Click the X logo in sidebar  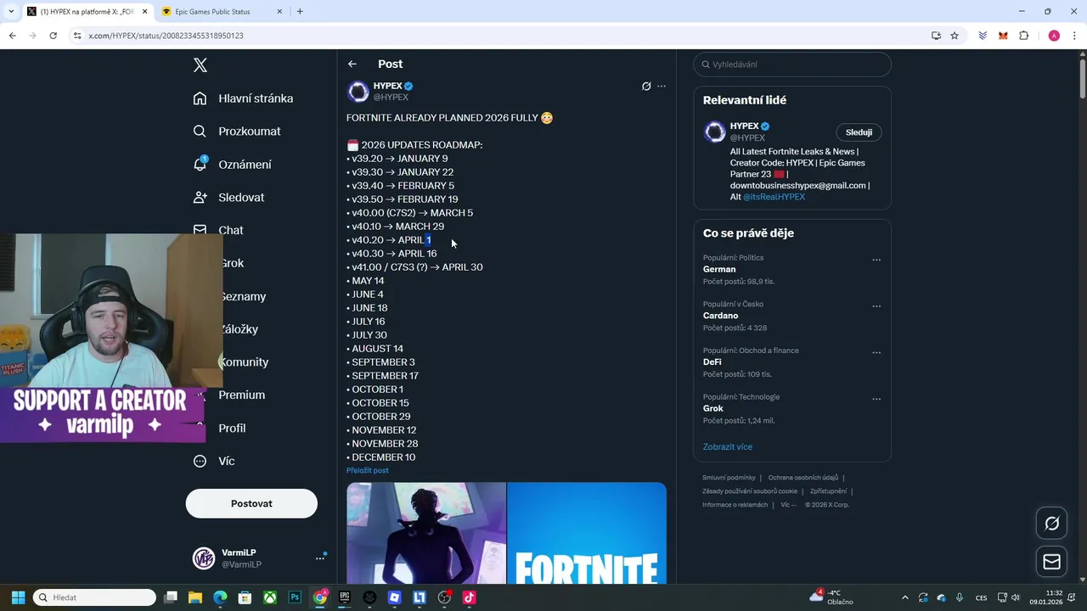[x=200, y=65]
